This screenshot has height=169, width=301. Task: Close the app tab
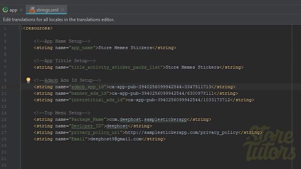(x=21, y=10)
